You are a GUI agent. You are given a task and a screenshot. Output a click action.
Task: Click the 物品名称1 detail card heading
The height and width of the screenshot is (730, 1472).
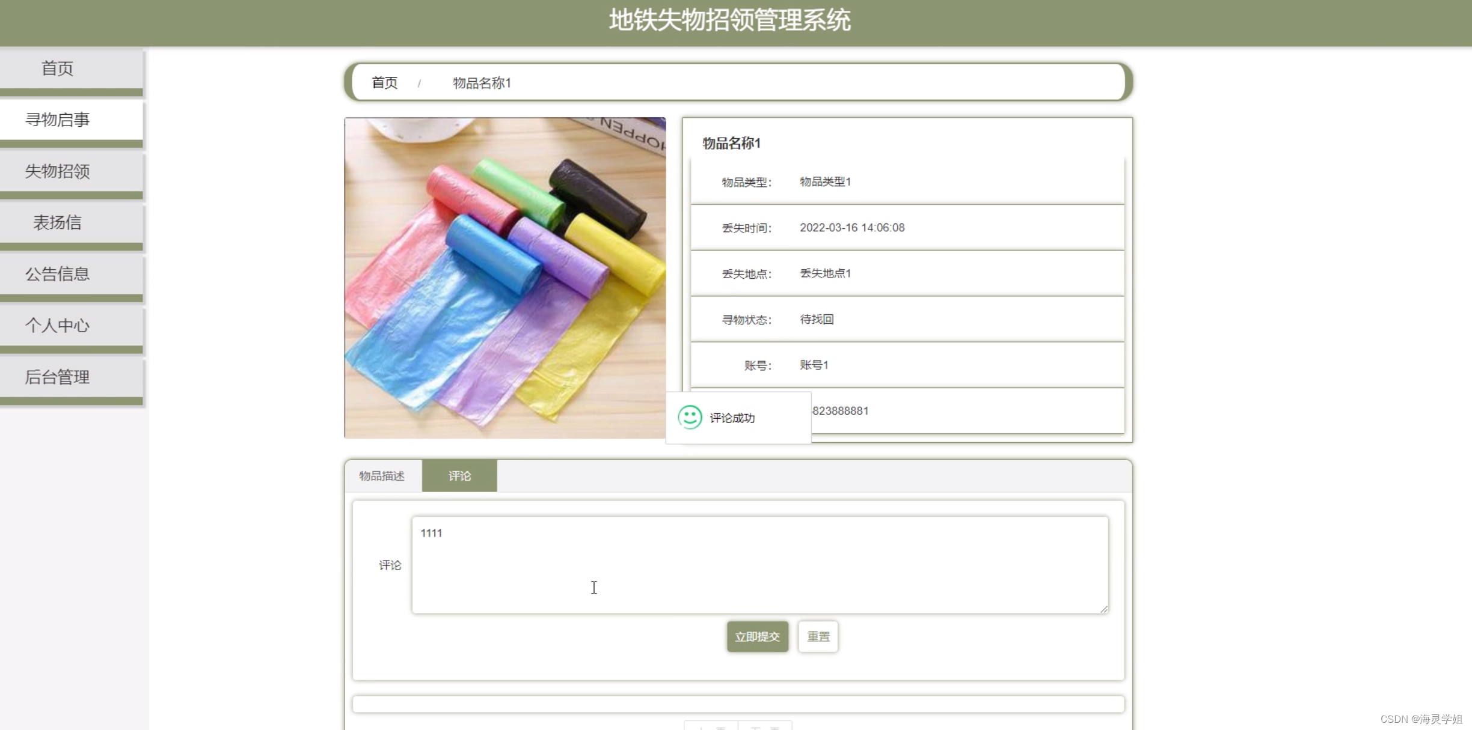coord(731,143)
